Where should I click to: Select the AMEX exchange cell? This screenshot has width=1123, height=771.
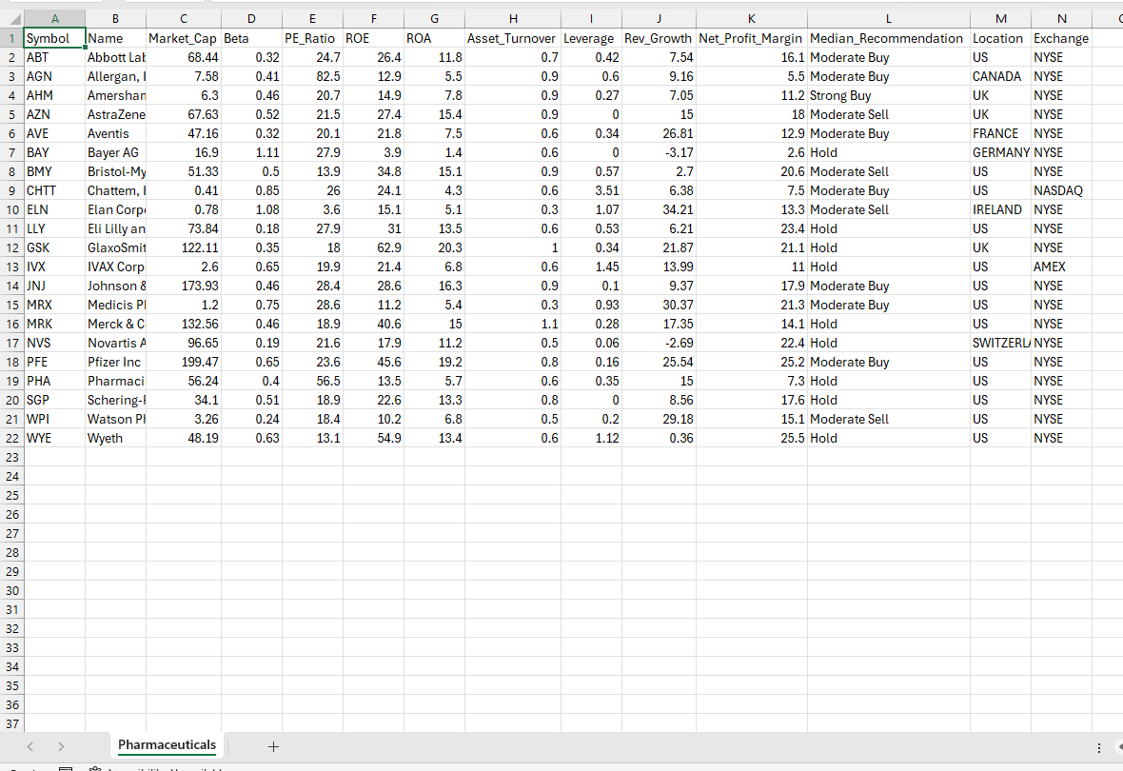[x=1061, y=267]
